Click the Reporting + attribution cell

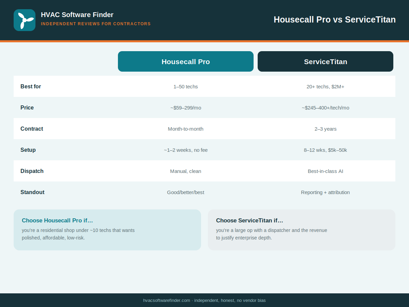(x=325, y=192)
